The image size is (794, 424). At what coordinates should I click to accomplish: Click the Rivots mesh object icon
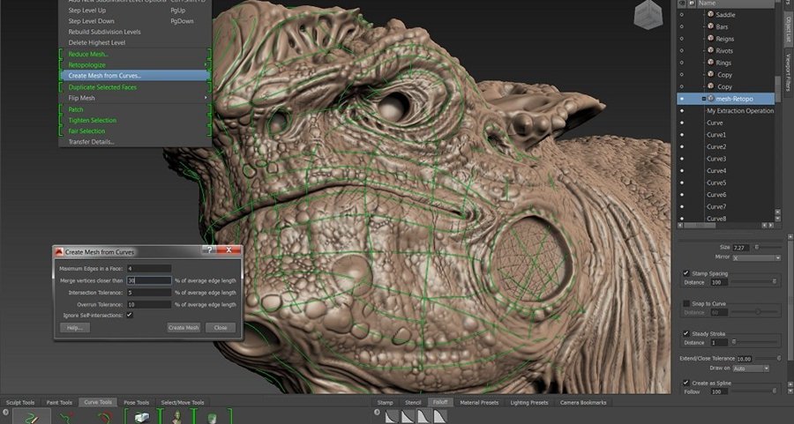(x=710, y=50)
